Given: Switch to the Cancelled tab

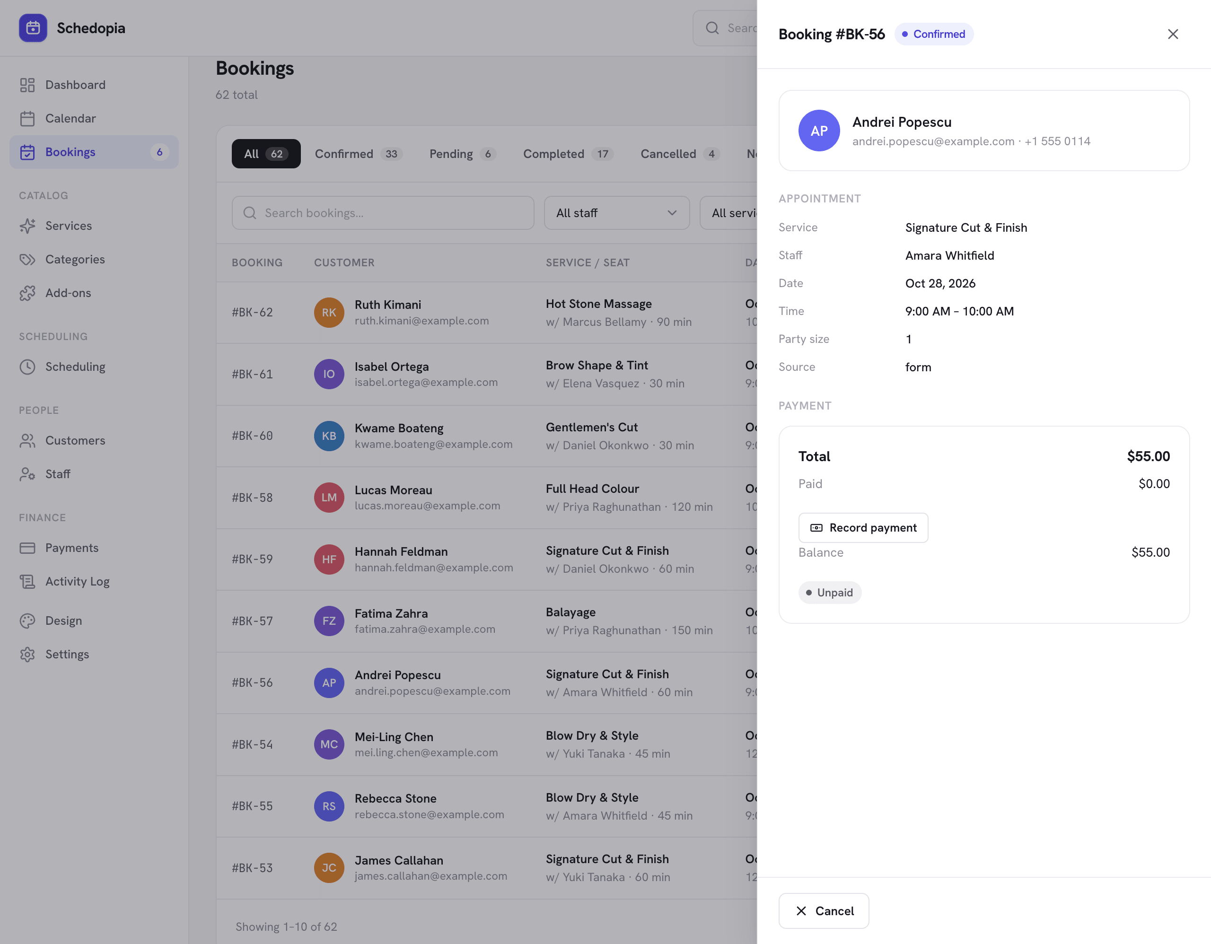Looking at the screenshot, I should pos(680,154).
